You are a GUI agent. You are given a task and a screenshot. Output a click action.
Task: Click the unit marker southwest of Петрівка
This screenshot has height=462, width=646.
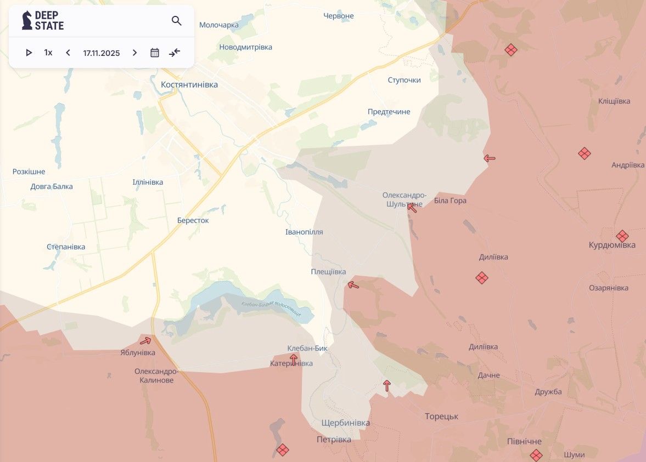tap(283, 450)
